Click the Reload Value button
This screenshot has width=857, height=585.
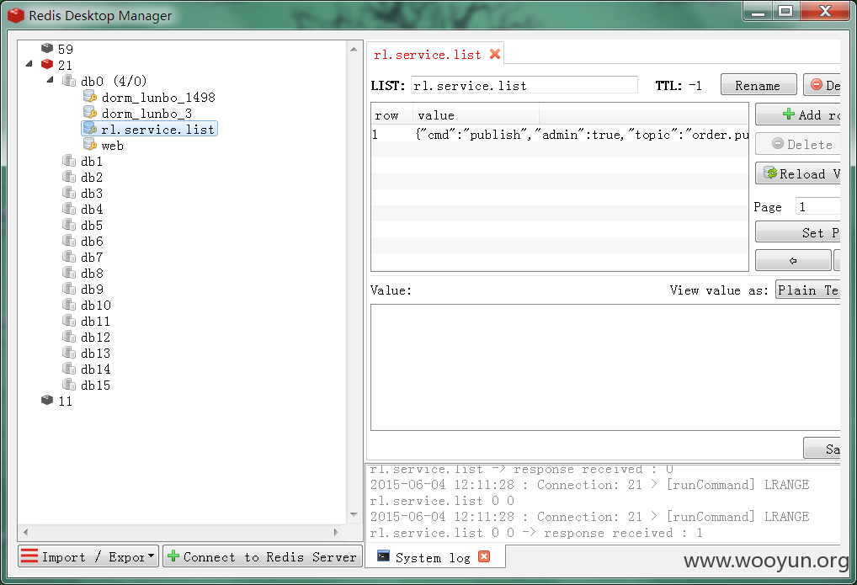click(x=799, y=174)
